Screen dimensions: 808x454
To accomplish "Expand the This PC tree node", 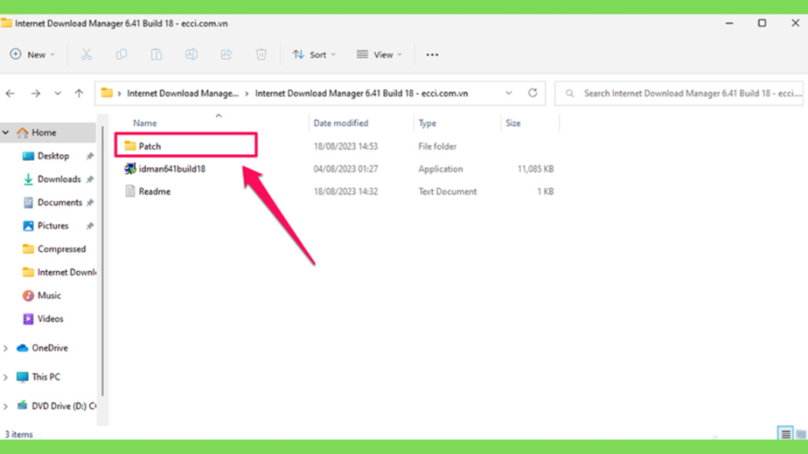I will coord(6,378).
